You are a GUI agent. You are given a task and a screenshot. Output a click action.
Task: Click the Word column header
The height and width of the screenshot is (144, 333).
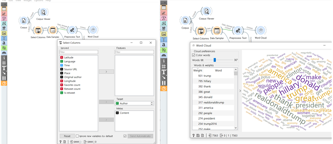click(218, 70)
